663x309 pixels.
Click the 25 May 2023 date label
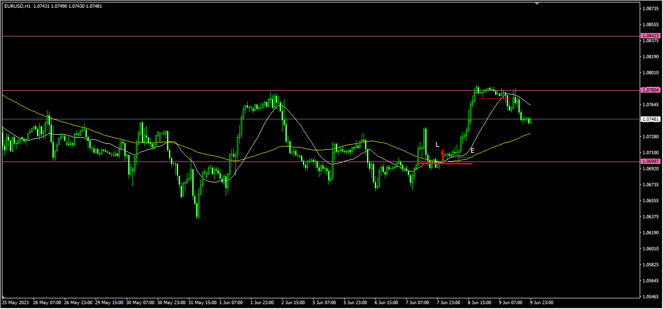coord(17,302)
